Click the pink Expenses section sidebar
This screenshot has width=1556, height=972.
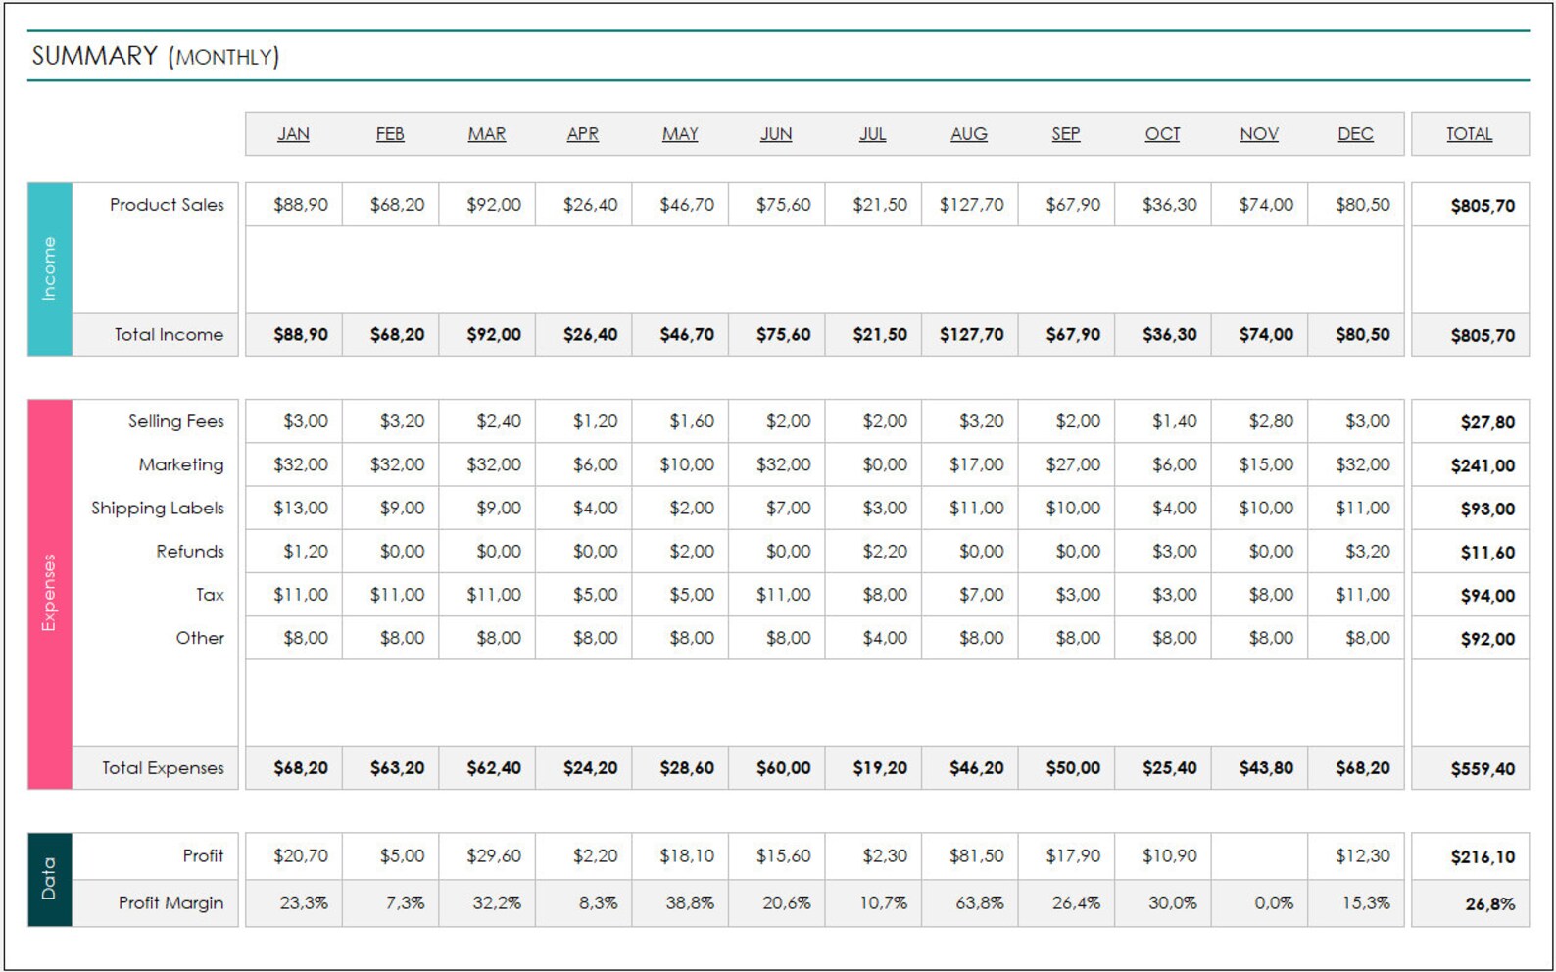[50, 595]
